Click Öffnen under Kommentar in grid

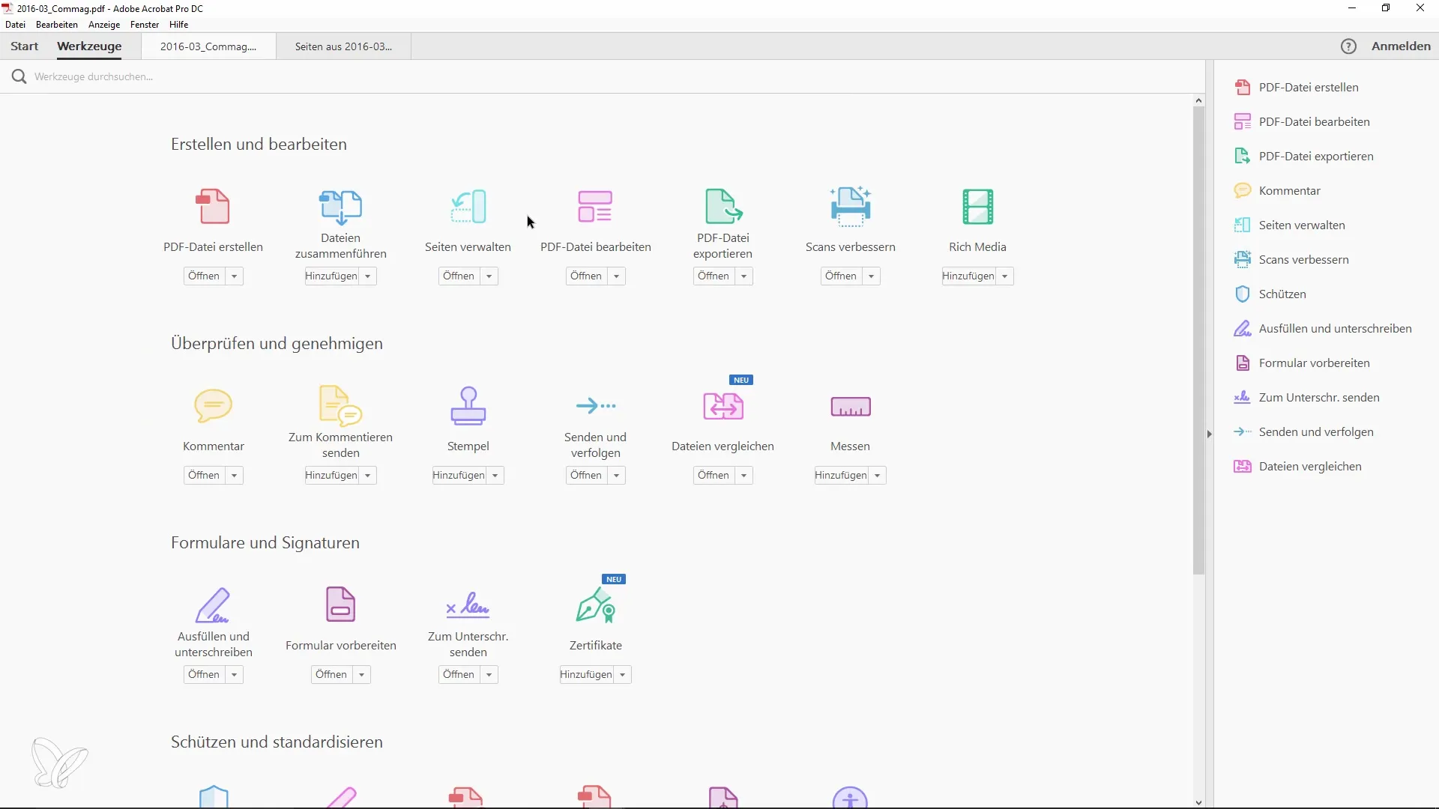click(x=204, y=476)
